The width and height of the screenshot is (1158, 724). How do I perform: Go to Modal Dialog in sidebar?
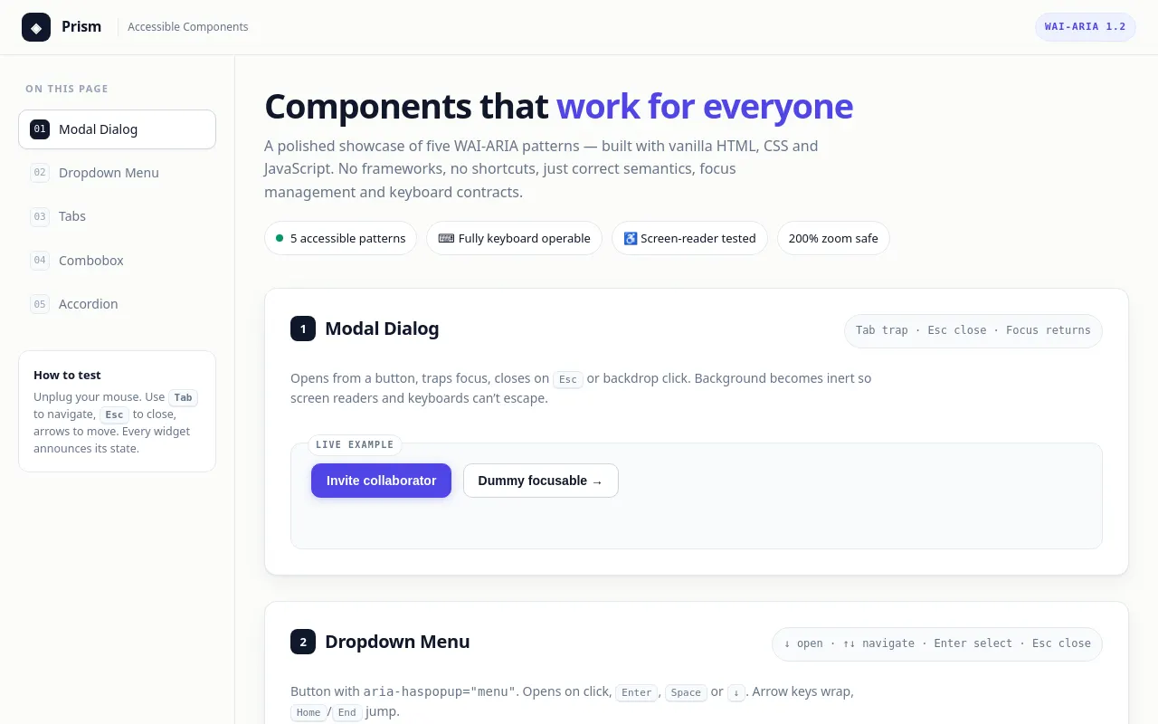click(117, 129)
